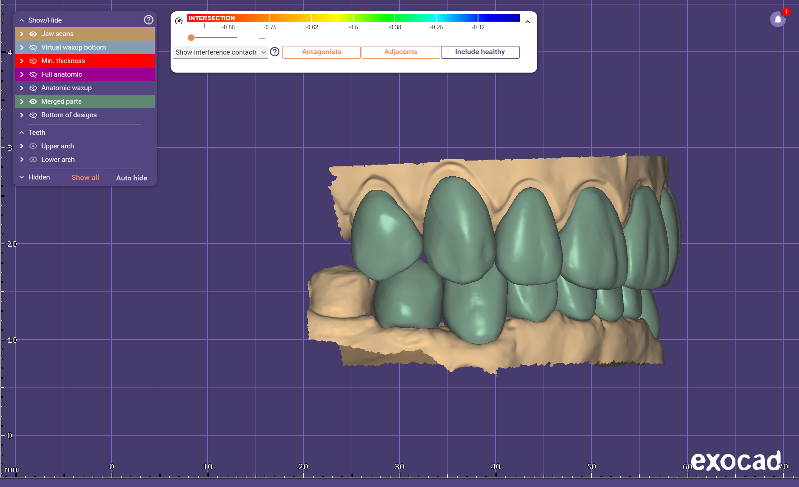Open Show/Hide panel help icon

point(149,20)
